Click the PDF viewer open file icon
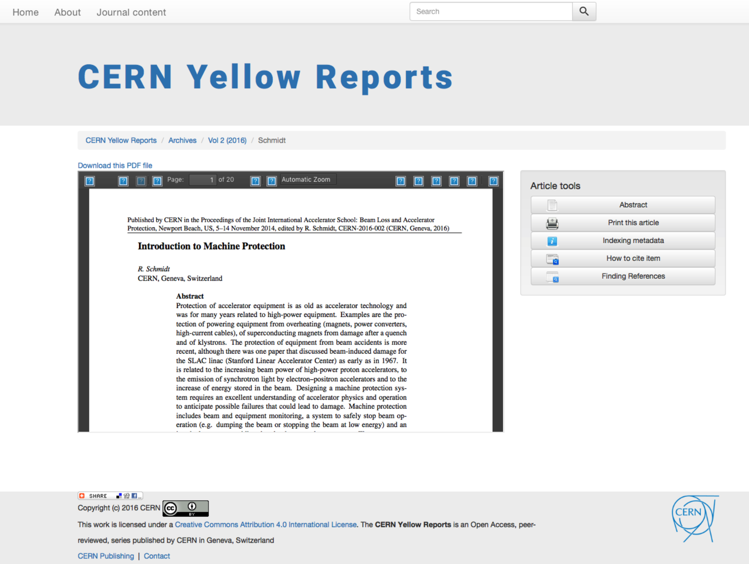The image size is (749, 564). point(419,181)
